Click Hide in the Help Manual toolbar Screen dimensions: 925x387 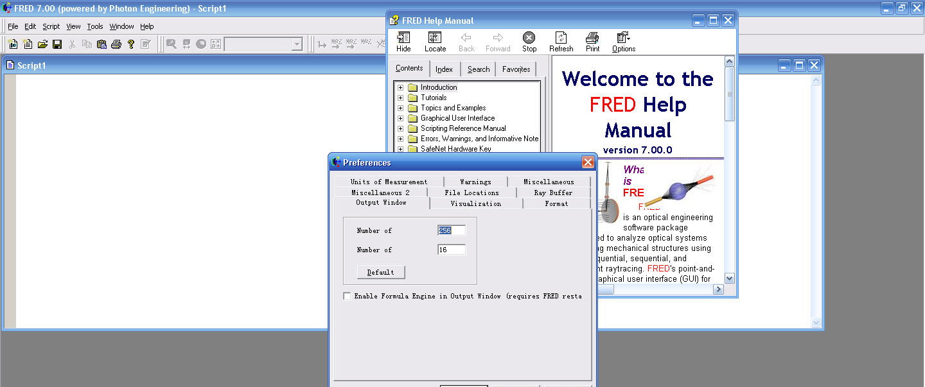(403, 42)
